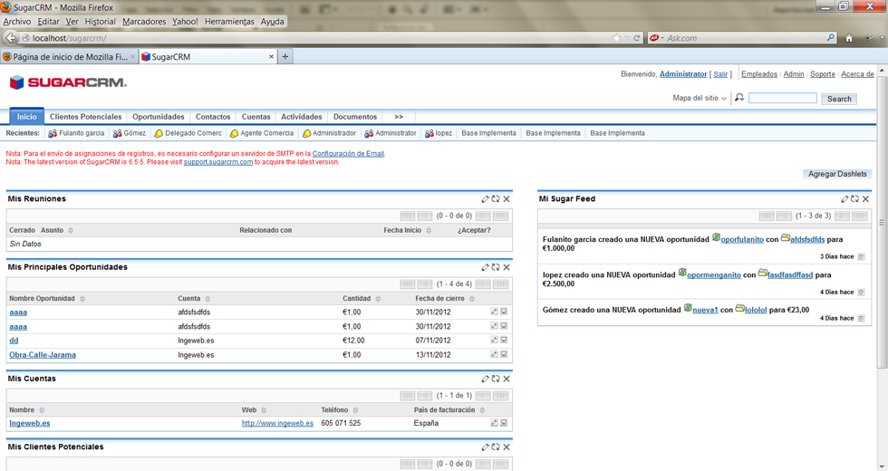Open the Configuración de Email link
The image size is (888, 471).
(x=348, y=153)
